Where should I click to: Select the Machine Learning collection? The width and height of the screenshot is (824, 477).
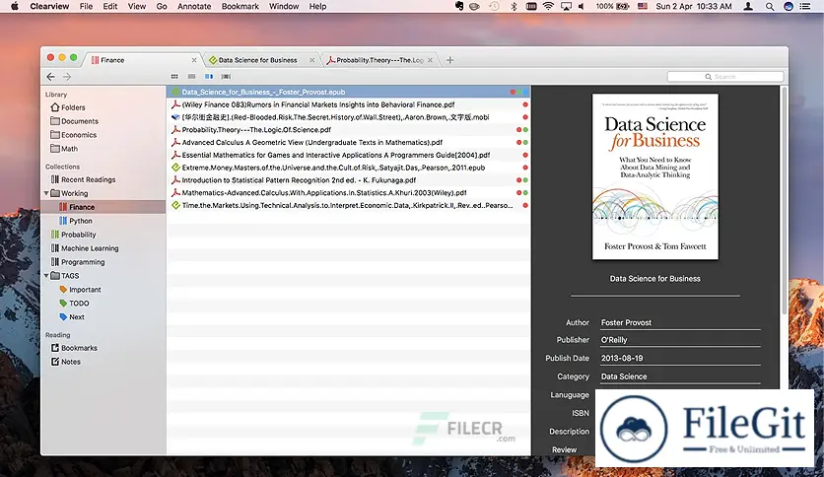(x=85, y=248)
